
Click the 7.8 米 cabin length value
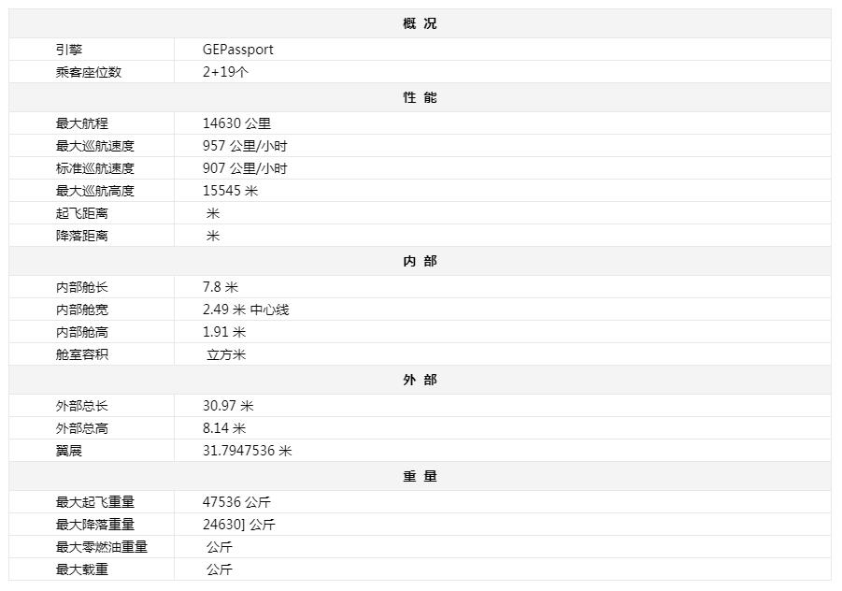pyautogui.click(x=221, y=287)
